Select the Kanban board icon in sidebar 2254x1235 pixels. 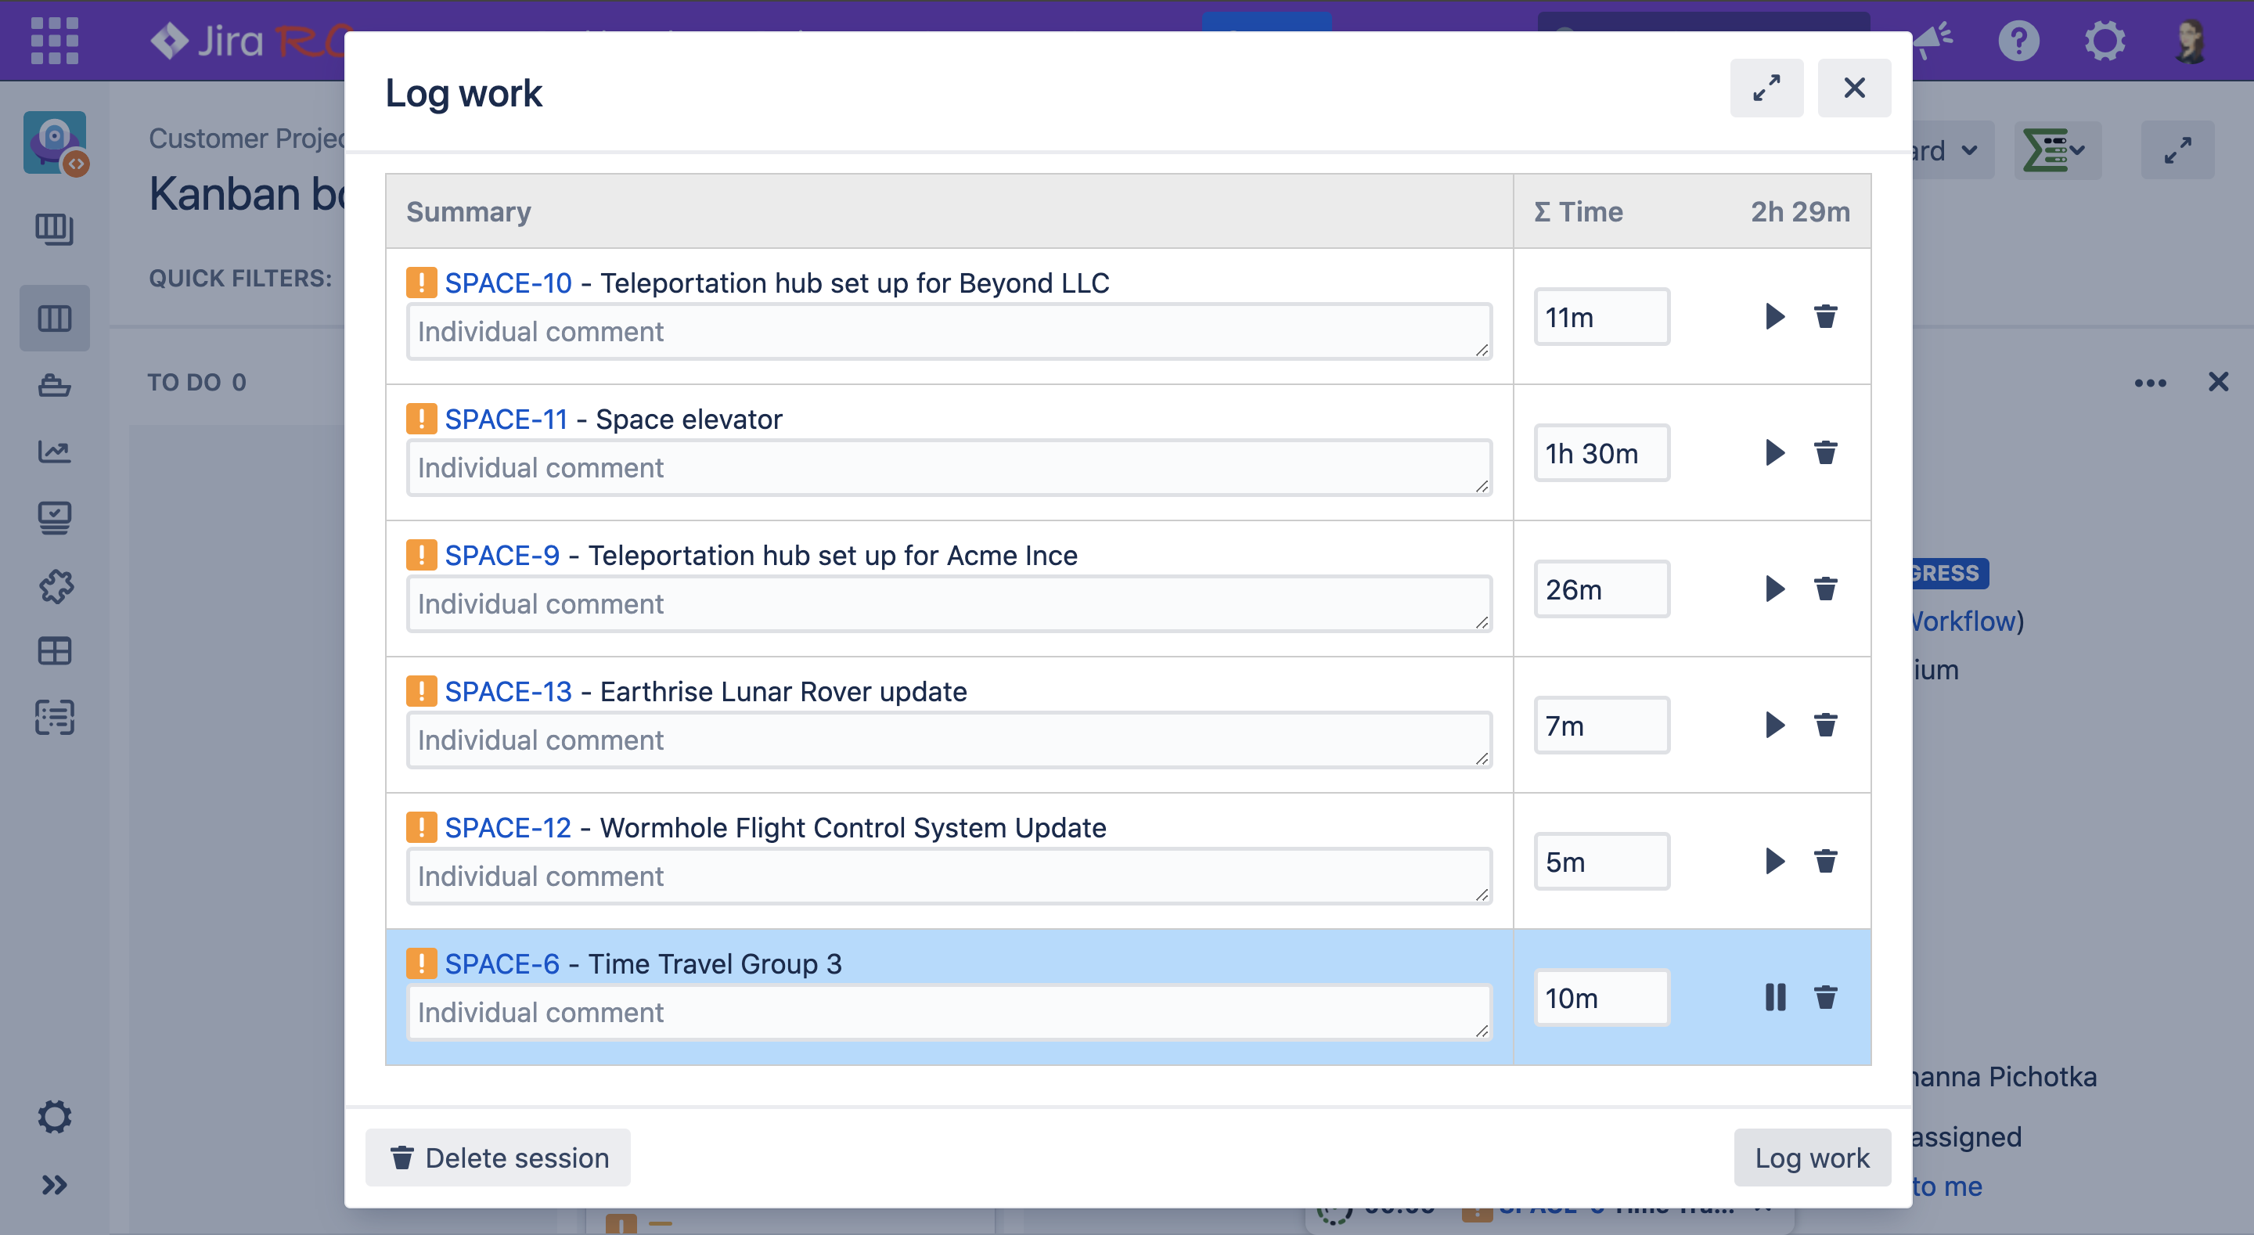(54, 318)
